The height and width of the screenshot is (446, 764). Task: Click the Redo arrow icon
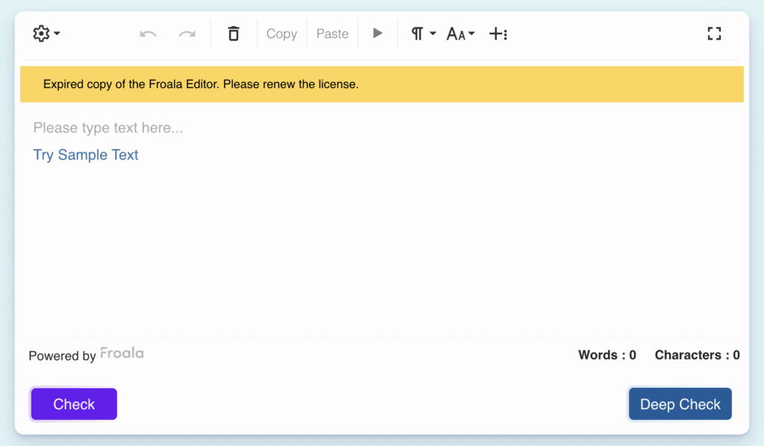(187, 34)
